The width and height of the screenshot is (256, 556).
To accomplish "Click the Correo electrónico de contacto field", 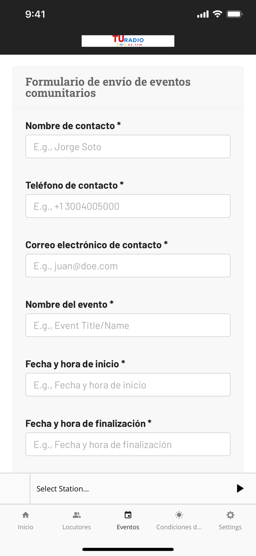I will [x=128, y=265].
